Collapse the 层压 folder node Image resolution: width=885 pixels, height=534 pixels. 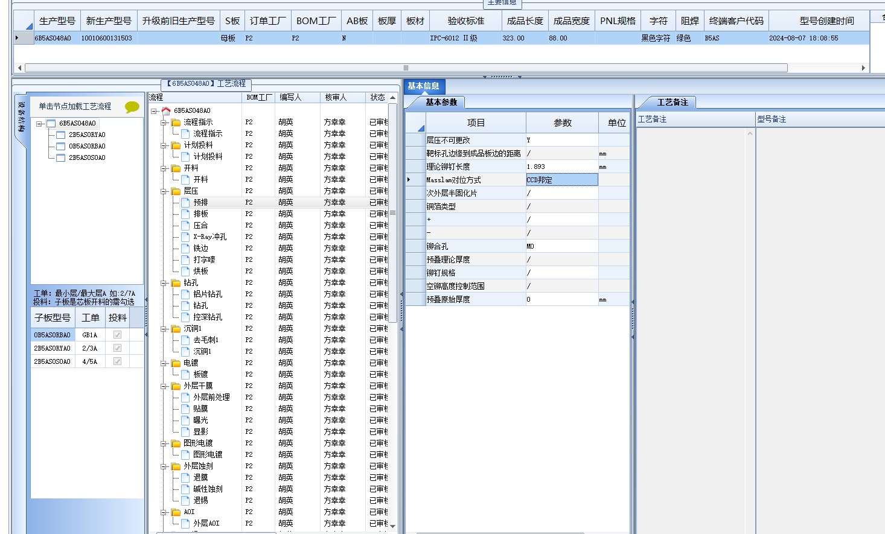[x=163, y=191]
